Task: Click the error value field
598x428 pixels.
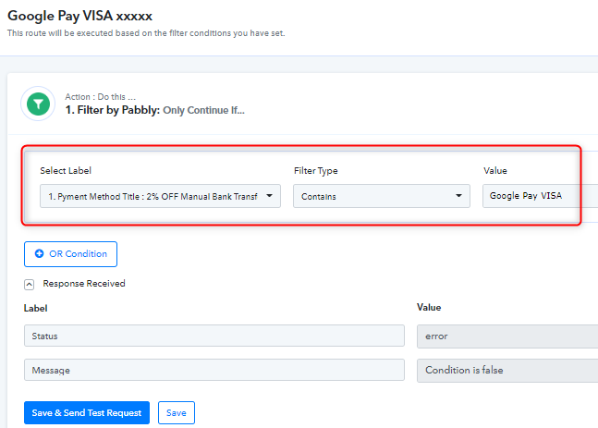Action: pyautogui.click(x=507, y=336)
